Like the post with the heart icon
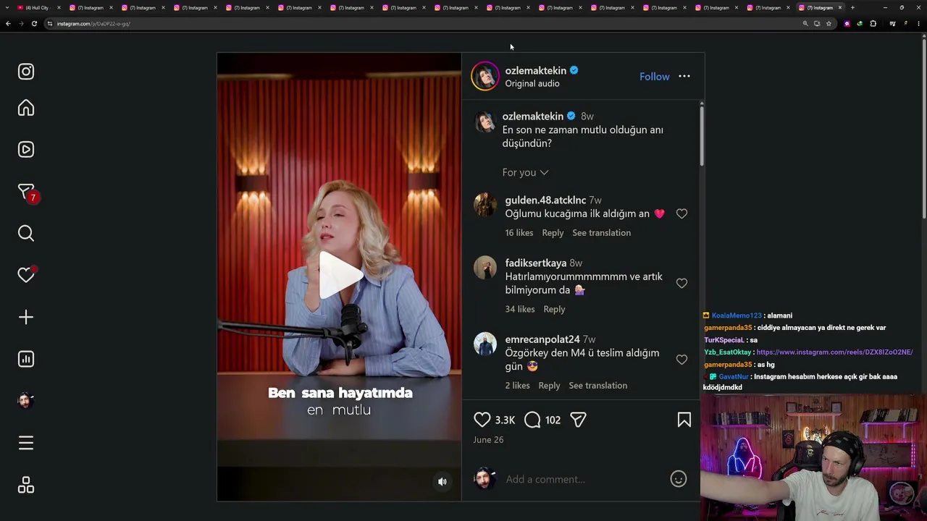This screenshot has height=521, width=927. [482, 420]
